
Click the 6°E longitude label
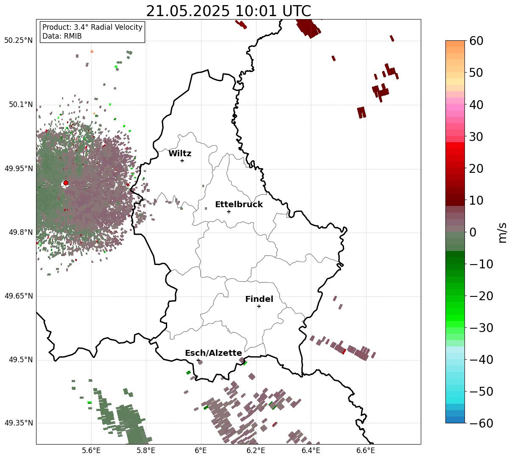coord(201,451)
